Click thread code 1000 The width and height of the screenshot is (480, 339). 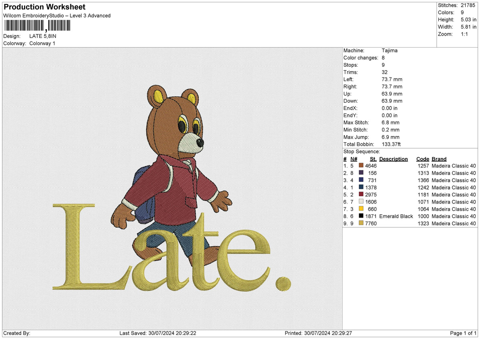pyautogui.click(x=423, y=216)
